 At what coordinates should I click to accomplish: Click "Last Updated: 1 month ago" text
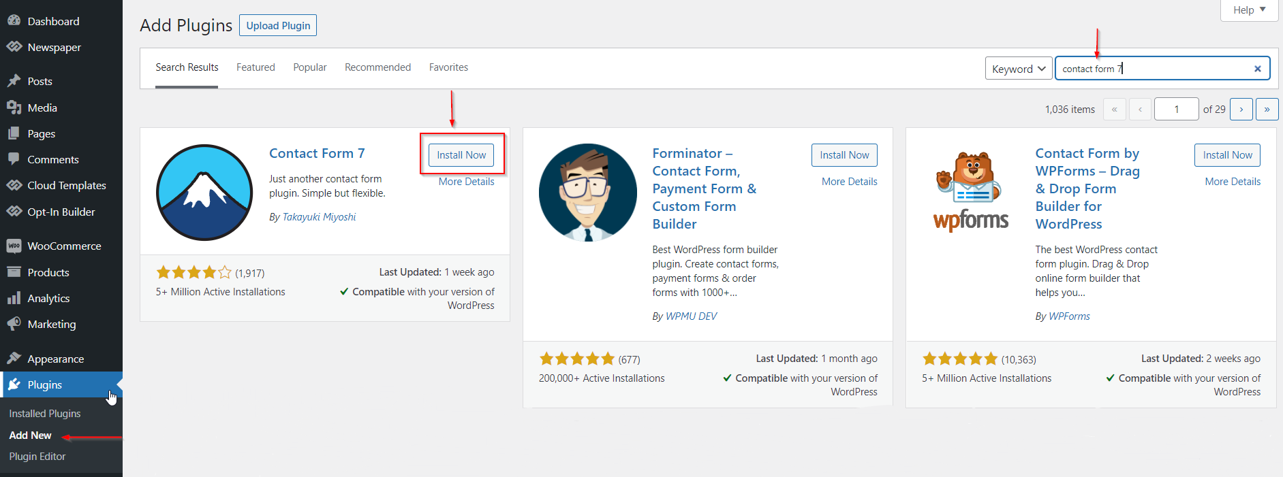[816, 359]
